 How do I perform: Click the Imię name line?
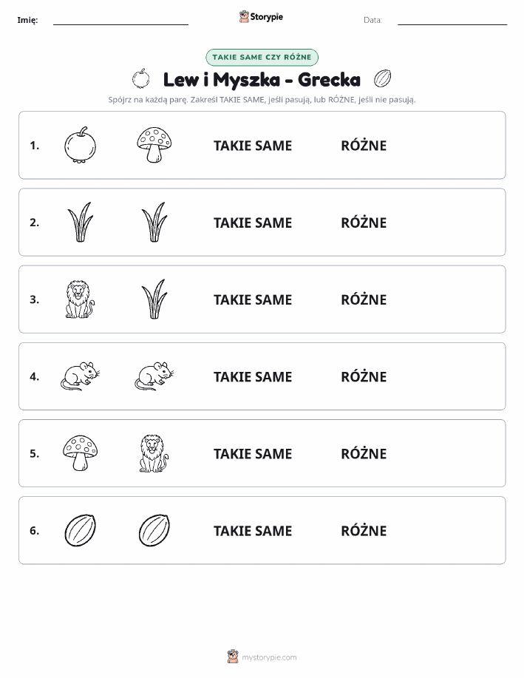click(120, 21)
